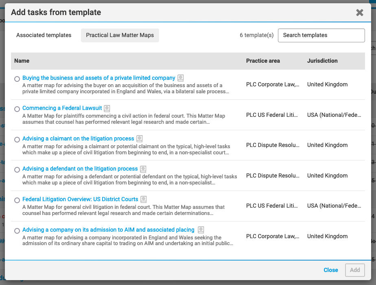Click document icon next to AIM admission template
376x285 pixels.
coord(201,230)
